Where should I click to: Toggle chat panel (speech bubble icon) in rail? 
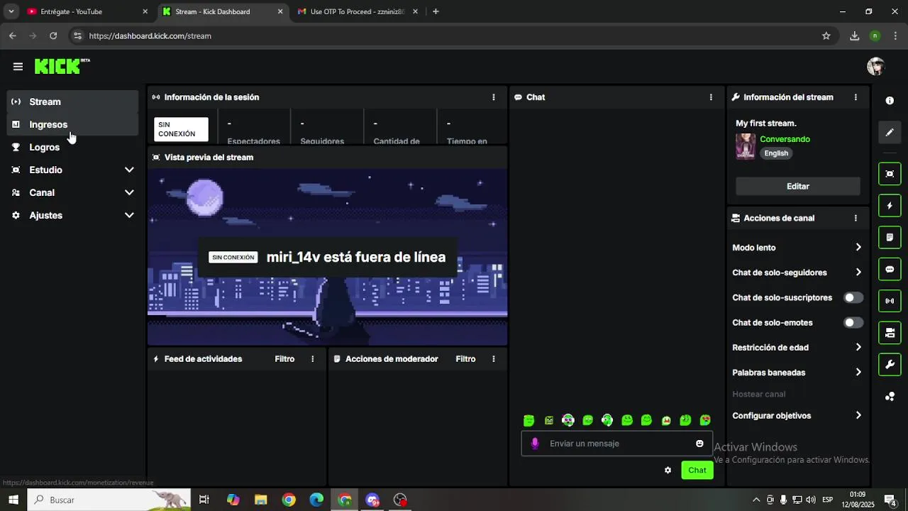tap(890, 269)
